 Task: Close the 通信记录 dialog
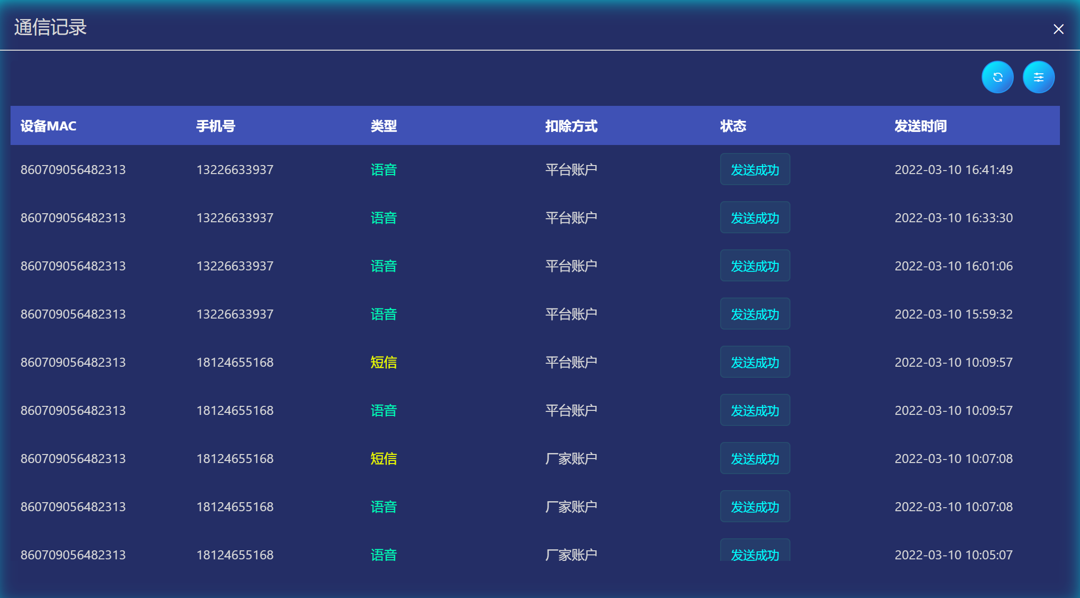pyautogui.click(x=1058, y=29)
